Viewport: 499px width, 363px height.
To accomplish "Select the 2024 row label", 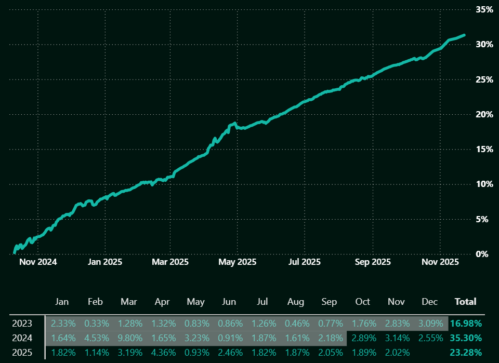I will [22, 339].
